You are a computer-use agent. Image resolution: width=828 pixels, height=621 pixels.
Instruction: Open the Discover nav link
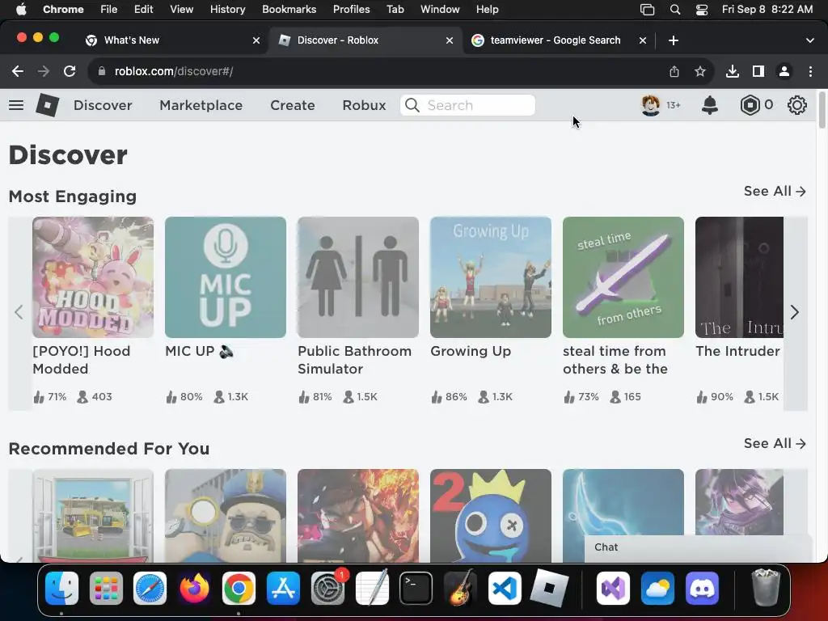point(103,105)
